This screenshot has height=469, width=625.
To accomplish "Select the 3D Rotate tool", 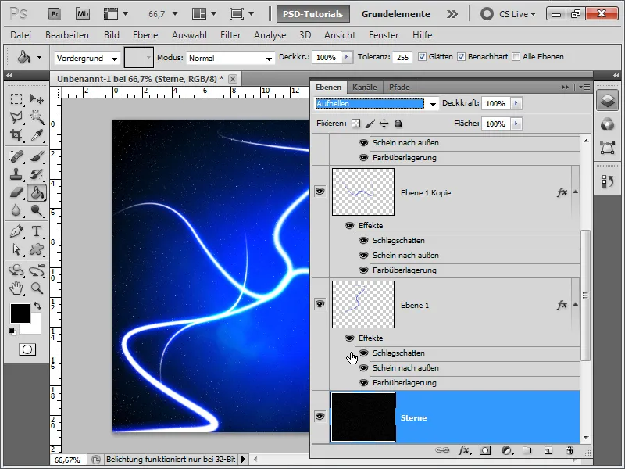I will tap(16, 270).
